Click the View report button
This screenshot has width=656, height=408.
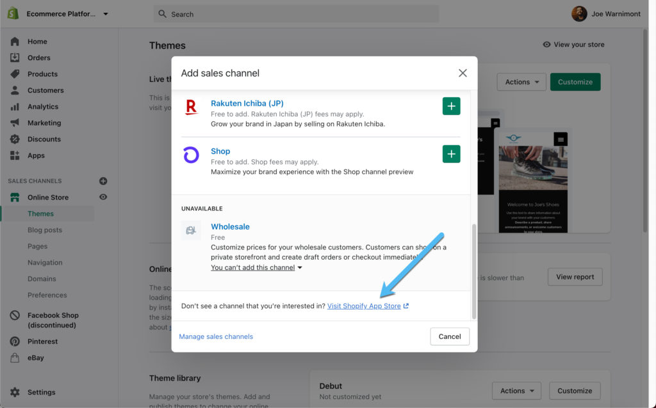575,277
